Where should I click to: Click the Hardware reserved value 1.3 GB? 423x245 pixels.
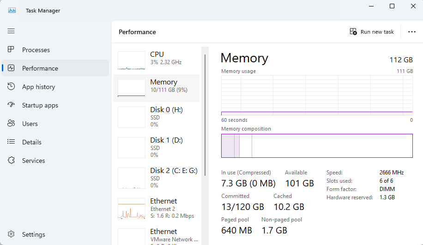(x=387, y=197)
